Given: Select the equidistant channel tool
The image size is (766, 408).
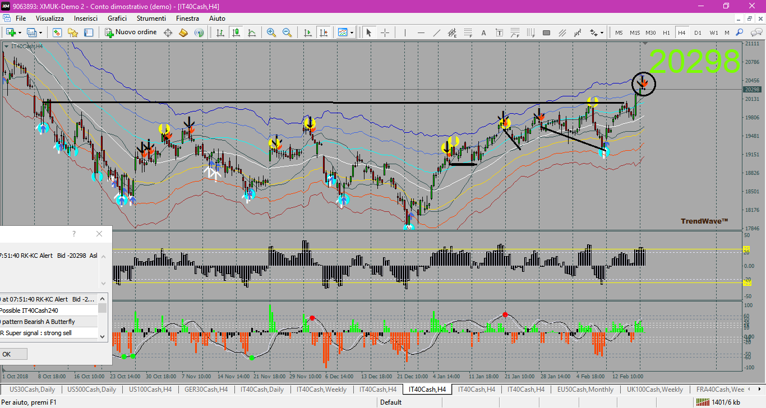Looking at the screenshot, I should (x=452, y=33).
